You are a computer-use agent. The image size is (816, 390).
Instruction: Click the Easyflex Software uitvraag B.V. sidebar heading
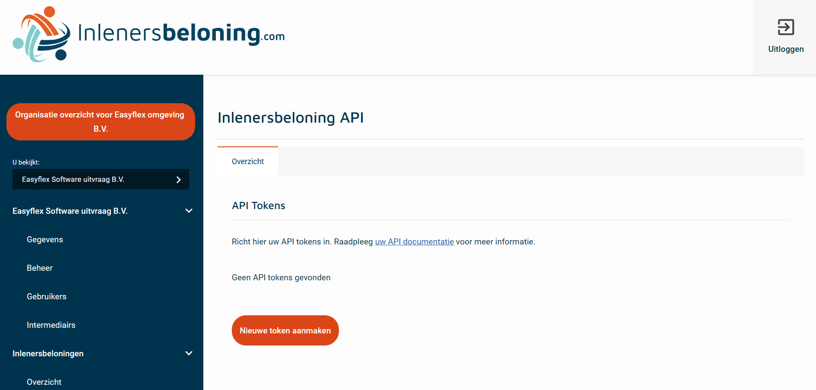point(70,211)
